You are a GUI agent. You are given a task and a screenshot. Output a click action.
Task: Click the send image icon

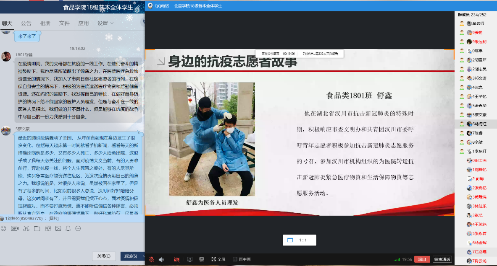[58, 228]
